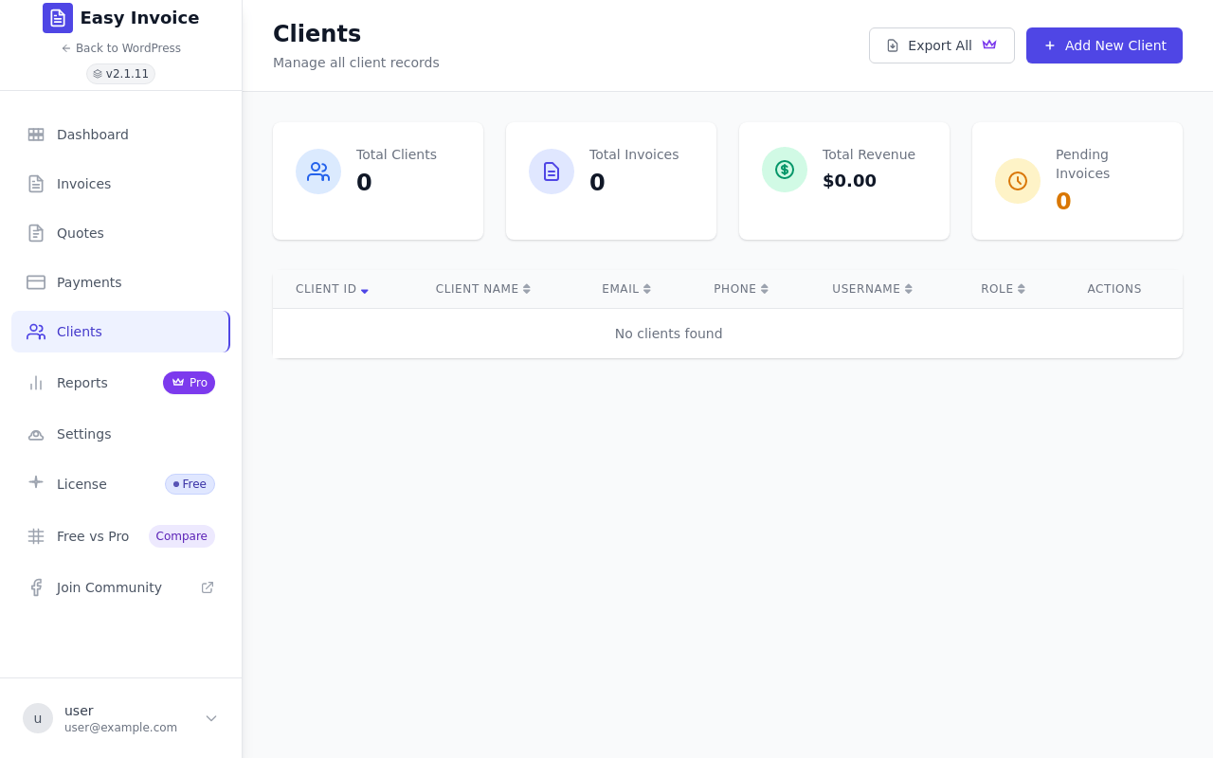This screenshot has height=758, width=1213.
Task: Click the $0.00 Total Revenue value
Action: pyautogui.click(x=849, y=180)
